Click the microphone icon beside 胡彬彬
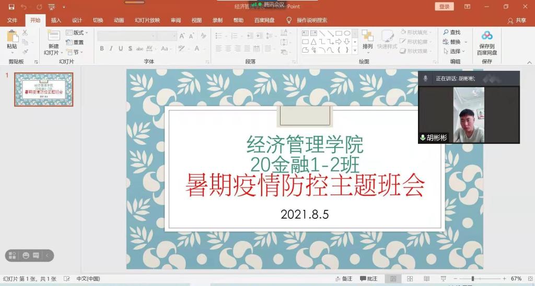The width and height of the screenshot is (535, 286). 423,138
